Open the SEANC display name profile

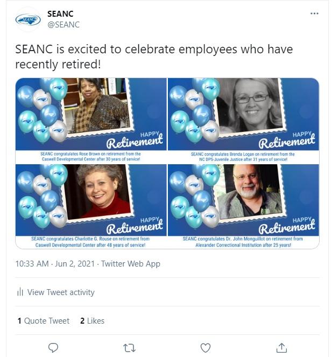(60, 14)
